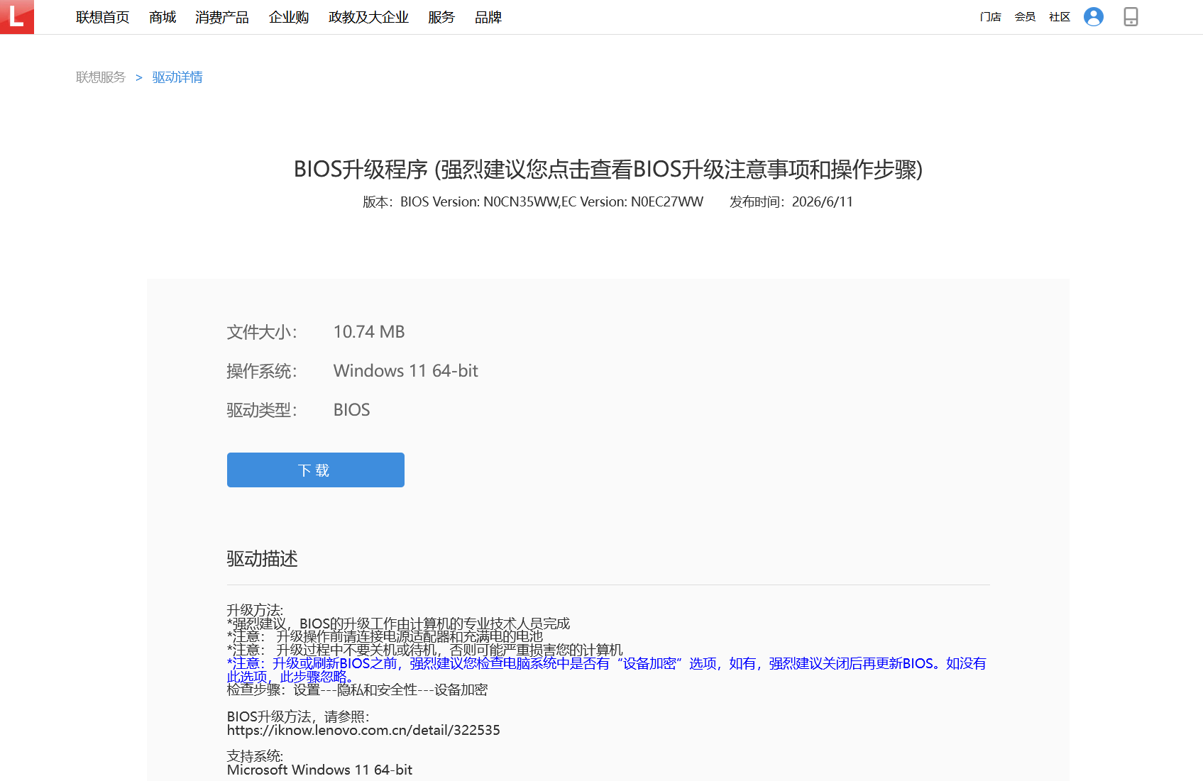Click the 文件大小 label
The height and width of the screenshot is (781, 1203).
tap(262, 332)
